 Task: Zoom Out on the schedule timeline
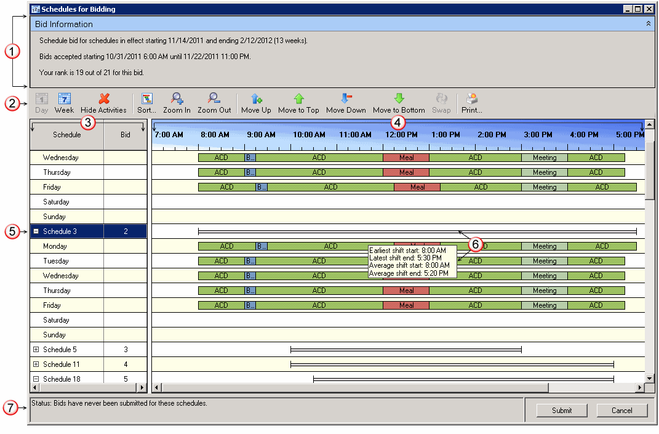coord(214,103)
